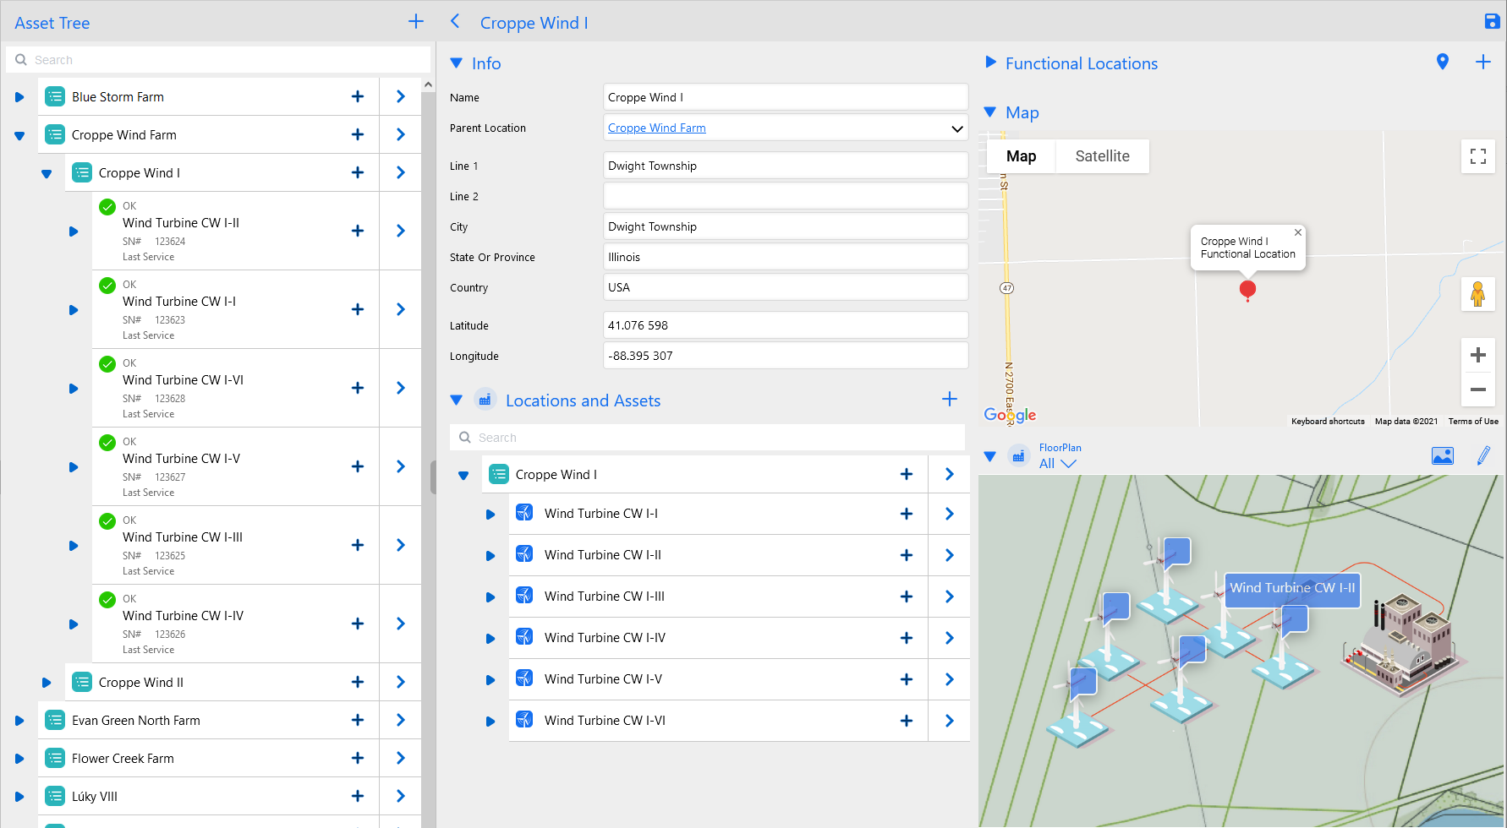Click the Wind Turbine CW I-II floorplan label

point(1292,588)
